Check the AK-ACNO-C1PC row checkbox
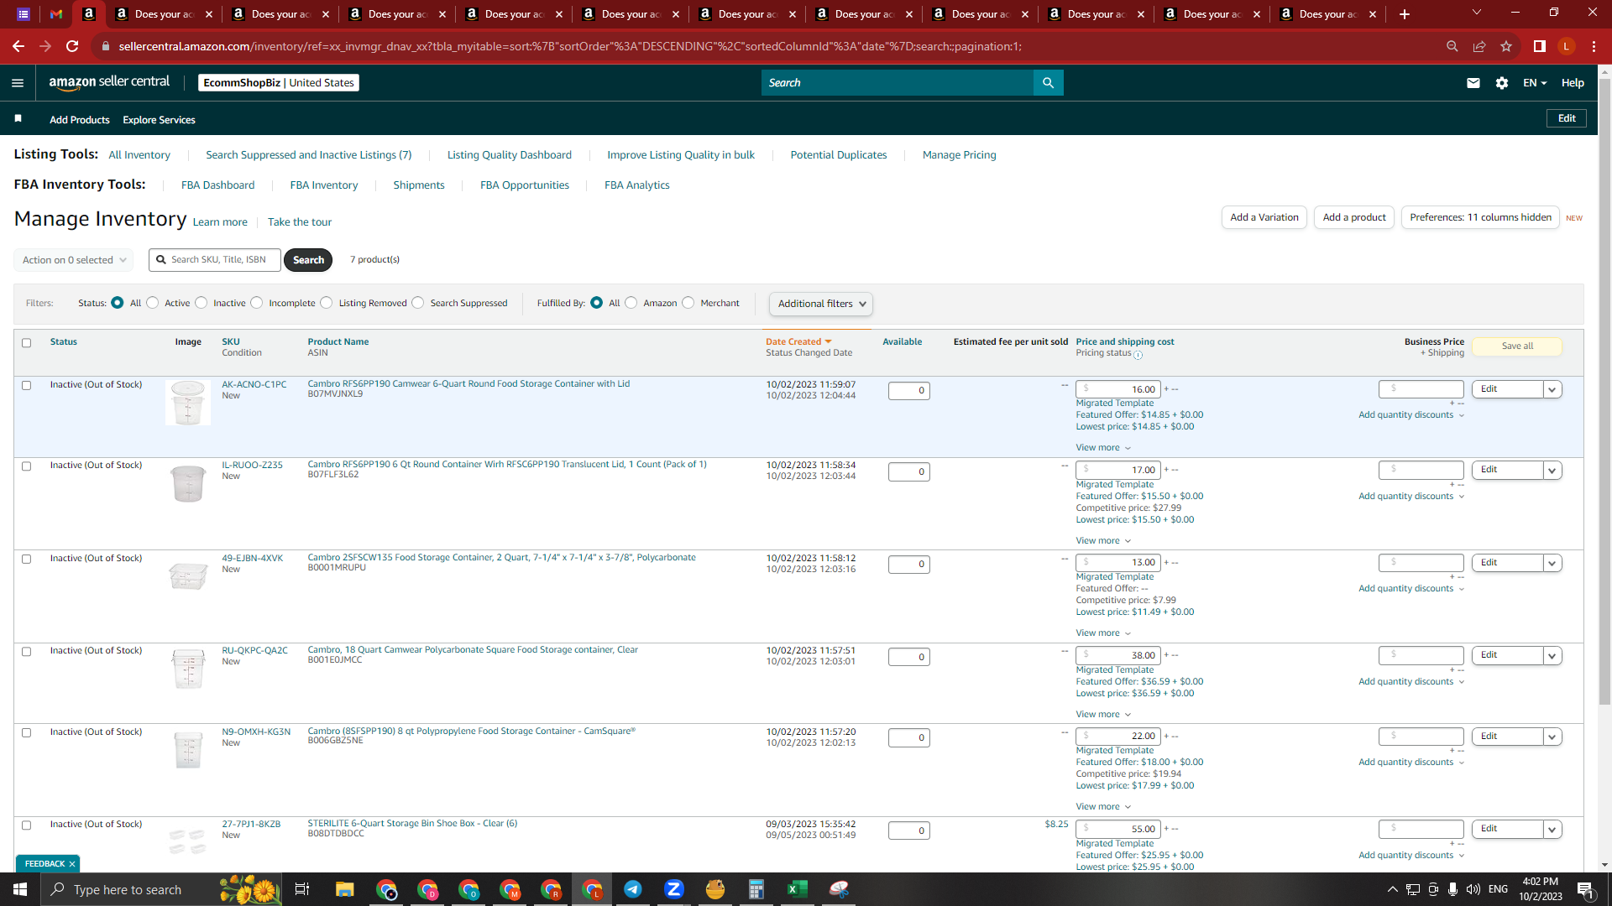Screen dimensions: 1612x906 27,386
